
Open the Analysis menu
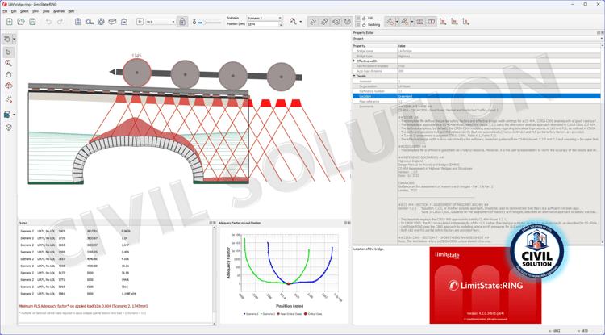pos(59,11)
